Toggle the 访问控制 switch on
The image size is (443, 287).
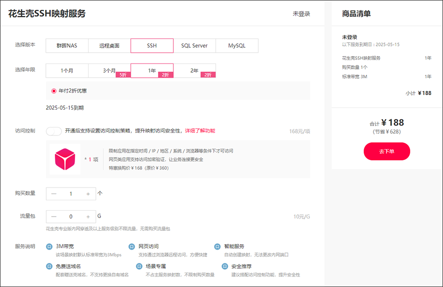click(x=54, y=131)
